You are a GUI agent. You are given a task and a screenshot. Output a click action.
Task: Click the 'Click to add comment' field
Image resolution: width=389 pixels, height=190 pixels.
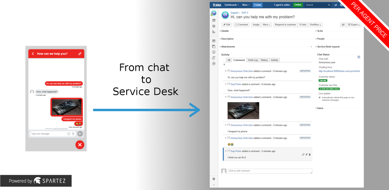[270, 171]
